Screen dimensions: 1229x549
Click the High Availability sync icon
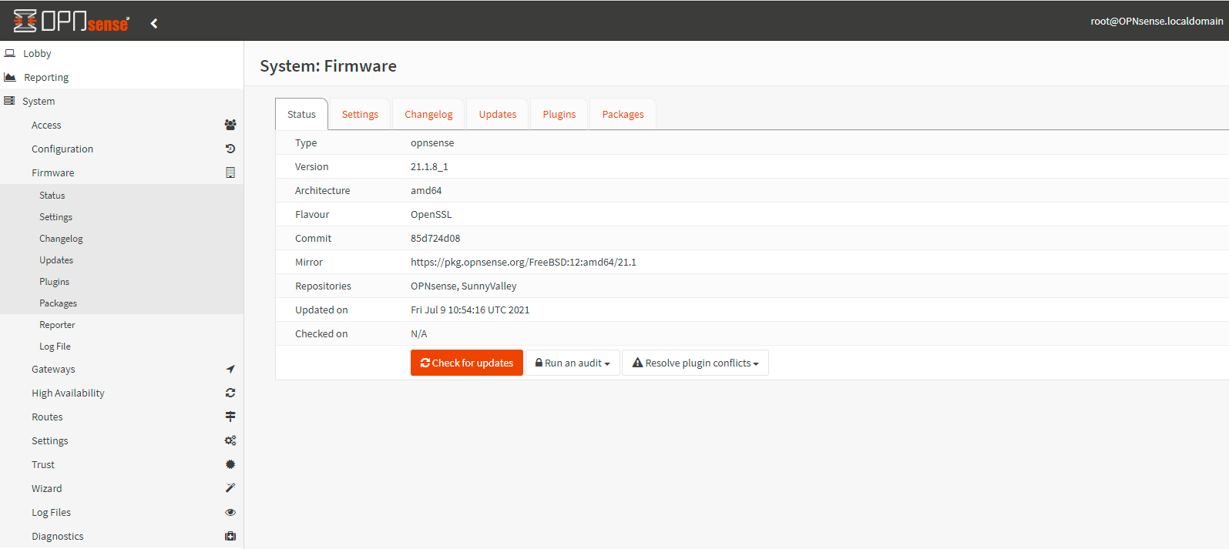pos(230,393)
